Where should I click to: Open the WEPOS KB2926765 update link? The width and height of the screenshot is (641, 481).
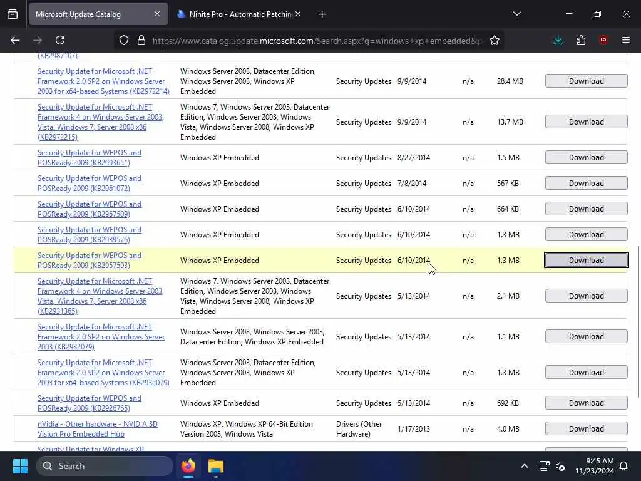click(90, 403)
